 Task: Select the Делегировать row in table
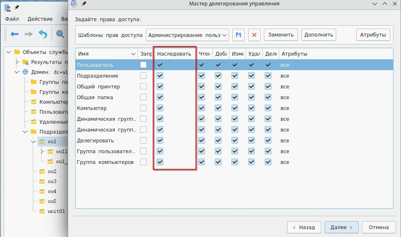[95, 140]
